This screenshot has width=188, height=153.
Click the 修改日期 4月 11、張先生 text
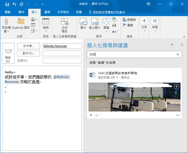114,78
